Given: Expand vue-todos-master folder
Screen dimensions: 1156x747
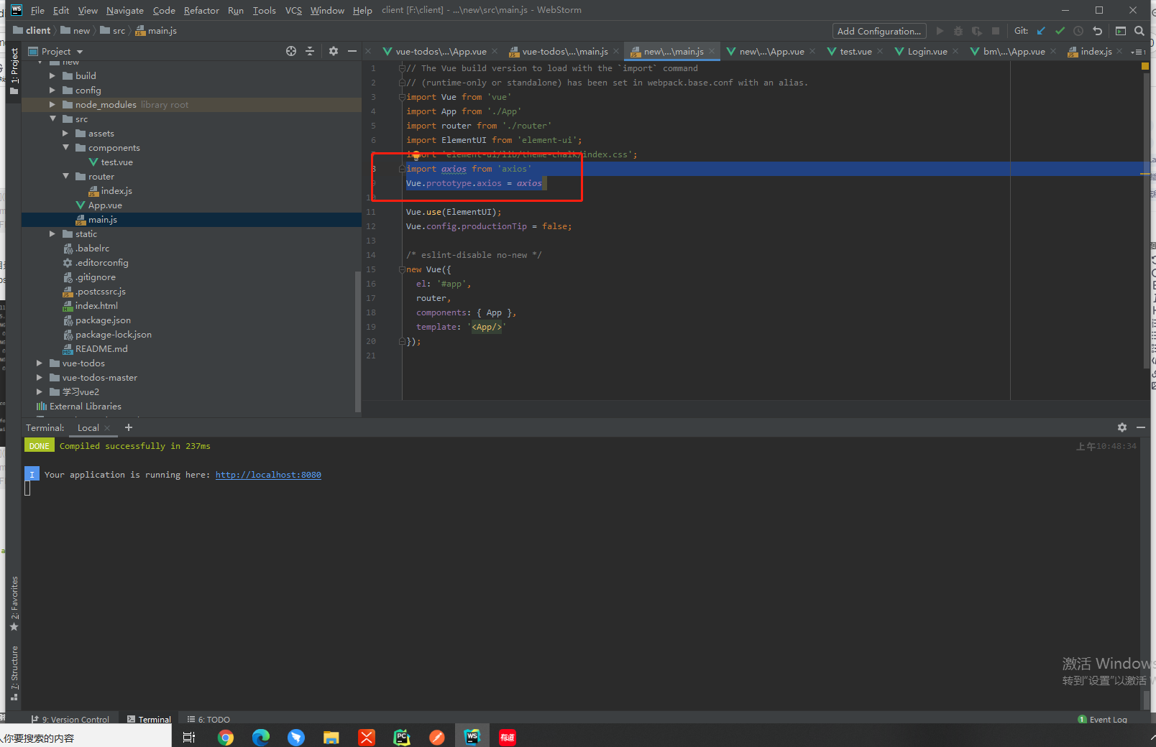Looking at the screenshot, I should [x=39, y=377].
